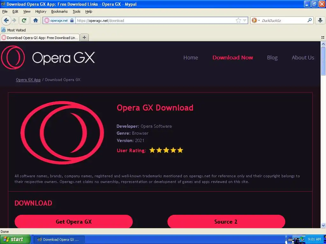This screenshot has width=326, height=244.
Task: Click the Opera GX logo in header
Action: pos(48,57)
